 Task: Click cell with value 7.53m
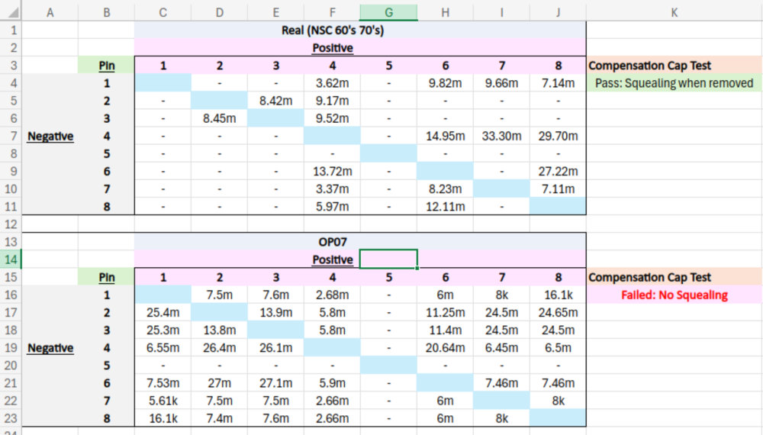point(163,383)
